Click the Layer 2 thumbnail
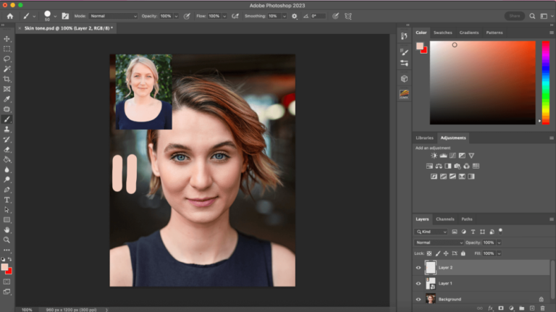 tap(431, 268)
